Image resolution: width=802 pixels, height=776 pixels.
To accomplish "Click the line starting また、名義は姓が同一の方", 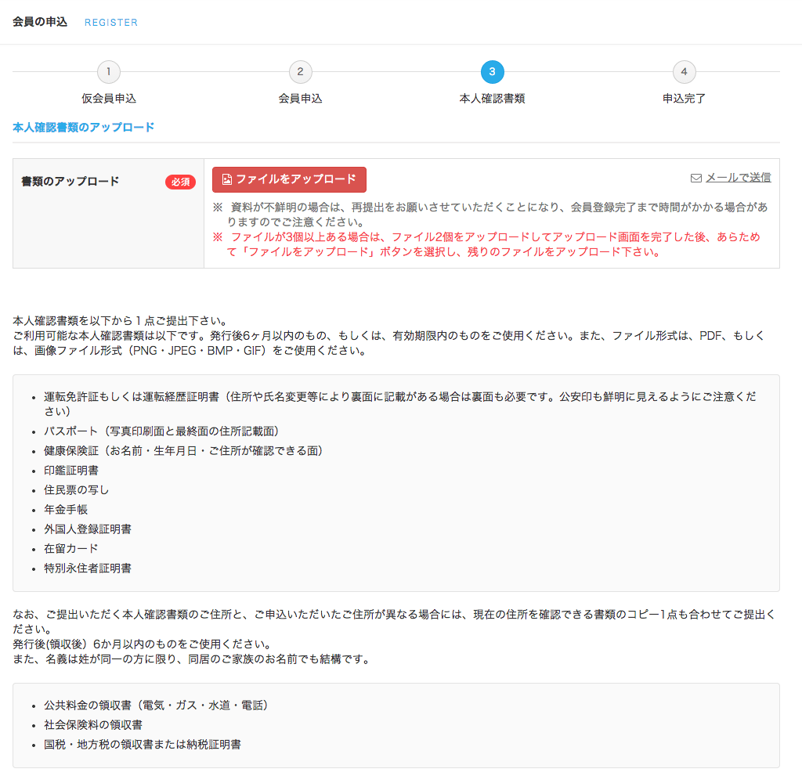I will 191,659.
